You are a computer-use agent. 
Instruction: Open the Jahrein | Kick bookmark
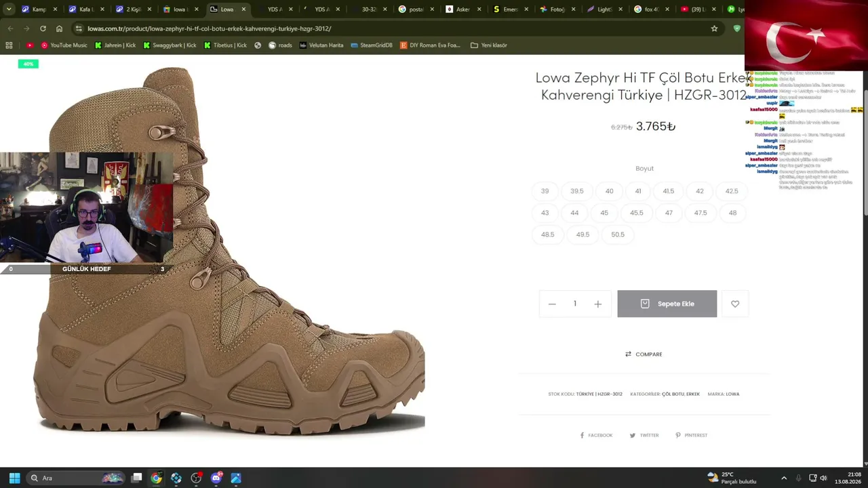115,45
